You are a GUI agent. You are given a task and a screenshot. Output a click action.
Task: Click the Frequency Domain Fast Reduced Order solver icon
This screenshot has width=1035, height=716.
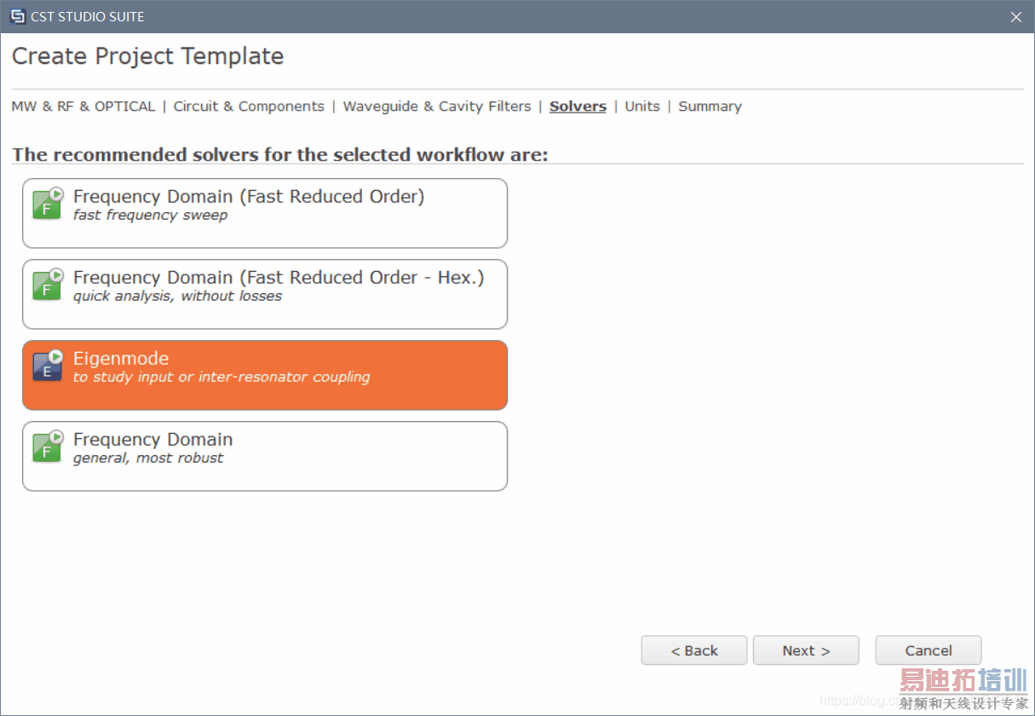coord(48,204)
